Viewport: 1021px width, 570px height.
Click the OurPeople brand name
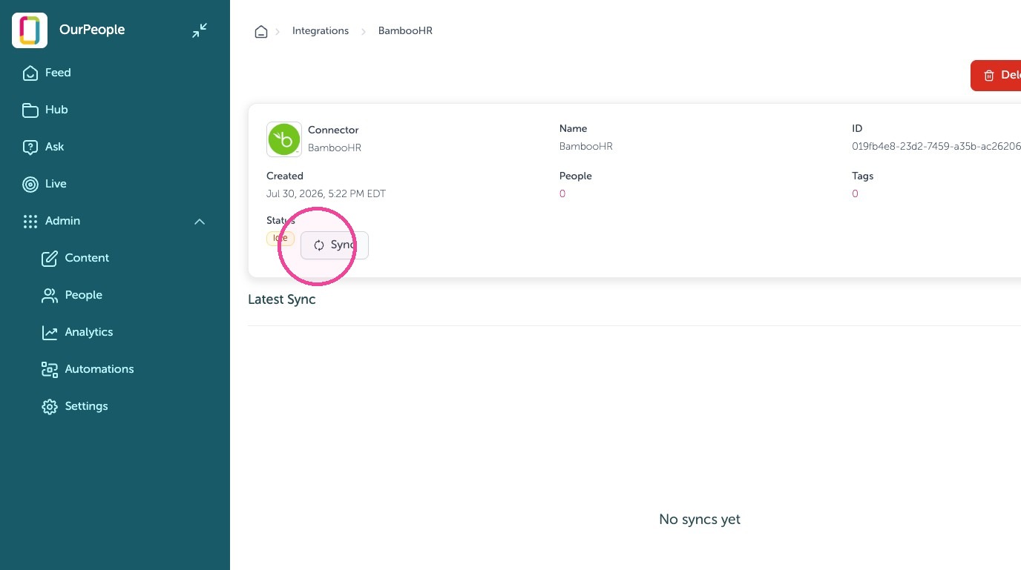(x=92, y=30)
